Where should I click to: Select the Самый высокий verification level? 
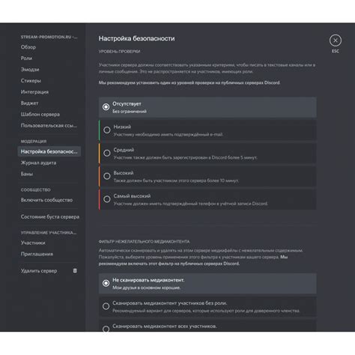coord(207,199)
